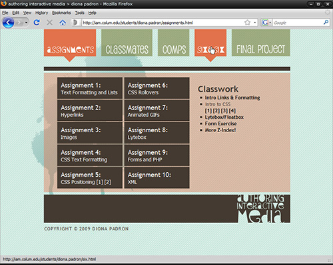The height and width of the screenshot is (265, 333).
Task: Click the Stop loading X icon
Action: (x=50, y=23)
